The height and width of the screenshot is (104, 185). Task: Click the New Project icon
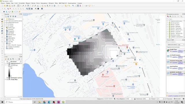tap(2, 6)
